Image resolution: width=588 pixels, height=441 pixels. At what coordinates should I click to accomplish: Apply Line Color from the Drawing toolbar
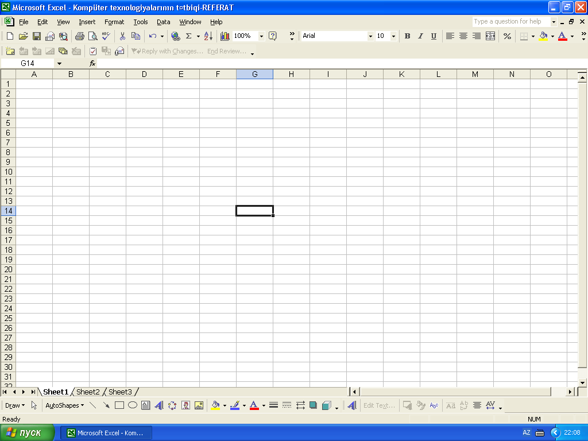(x=235, y=405)
